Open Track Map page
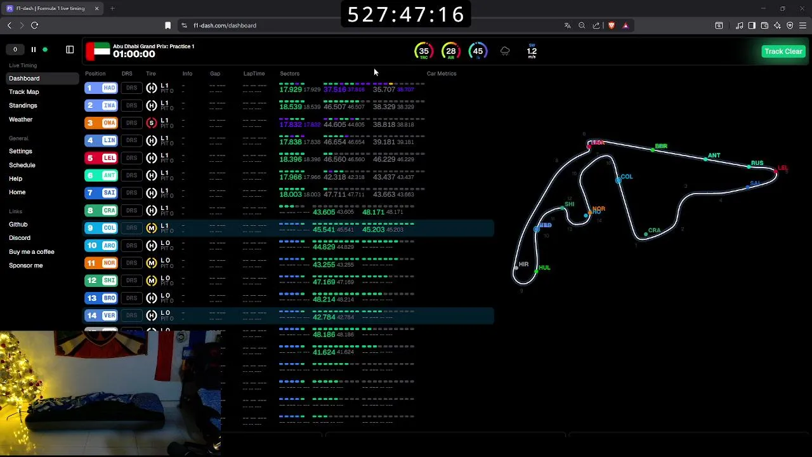 point(24,92)
